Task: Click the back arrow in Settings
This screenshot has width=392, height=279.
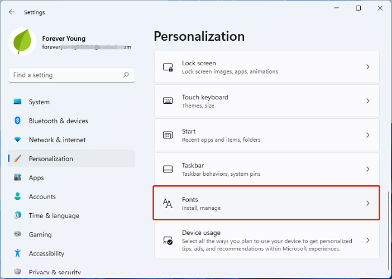Action: pyautogui.click(x=12, y=12)
